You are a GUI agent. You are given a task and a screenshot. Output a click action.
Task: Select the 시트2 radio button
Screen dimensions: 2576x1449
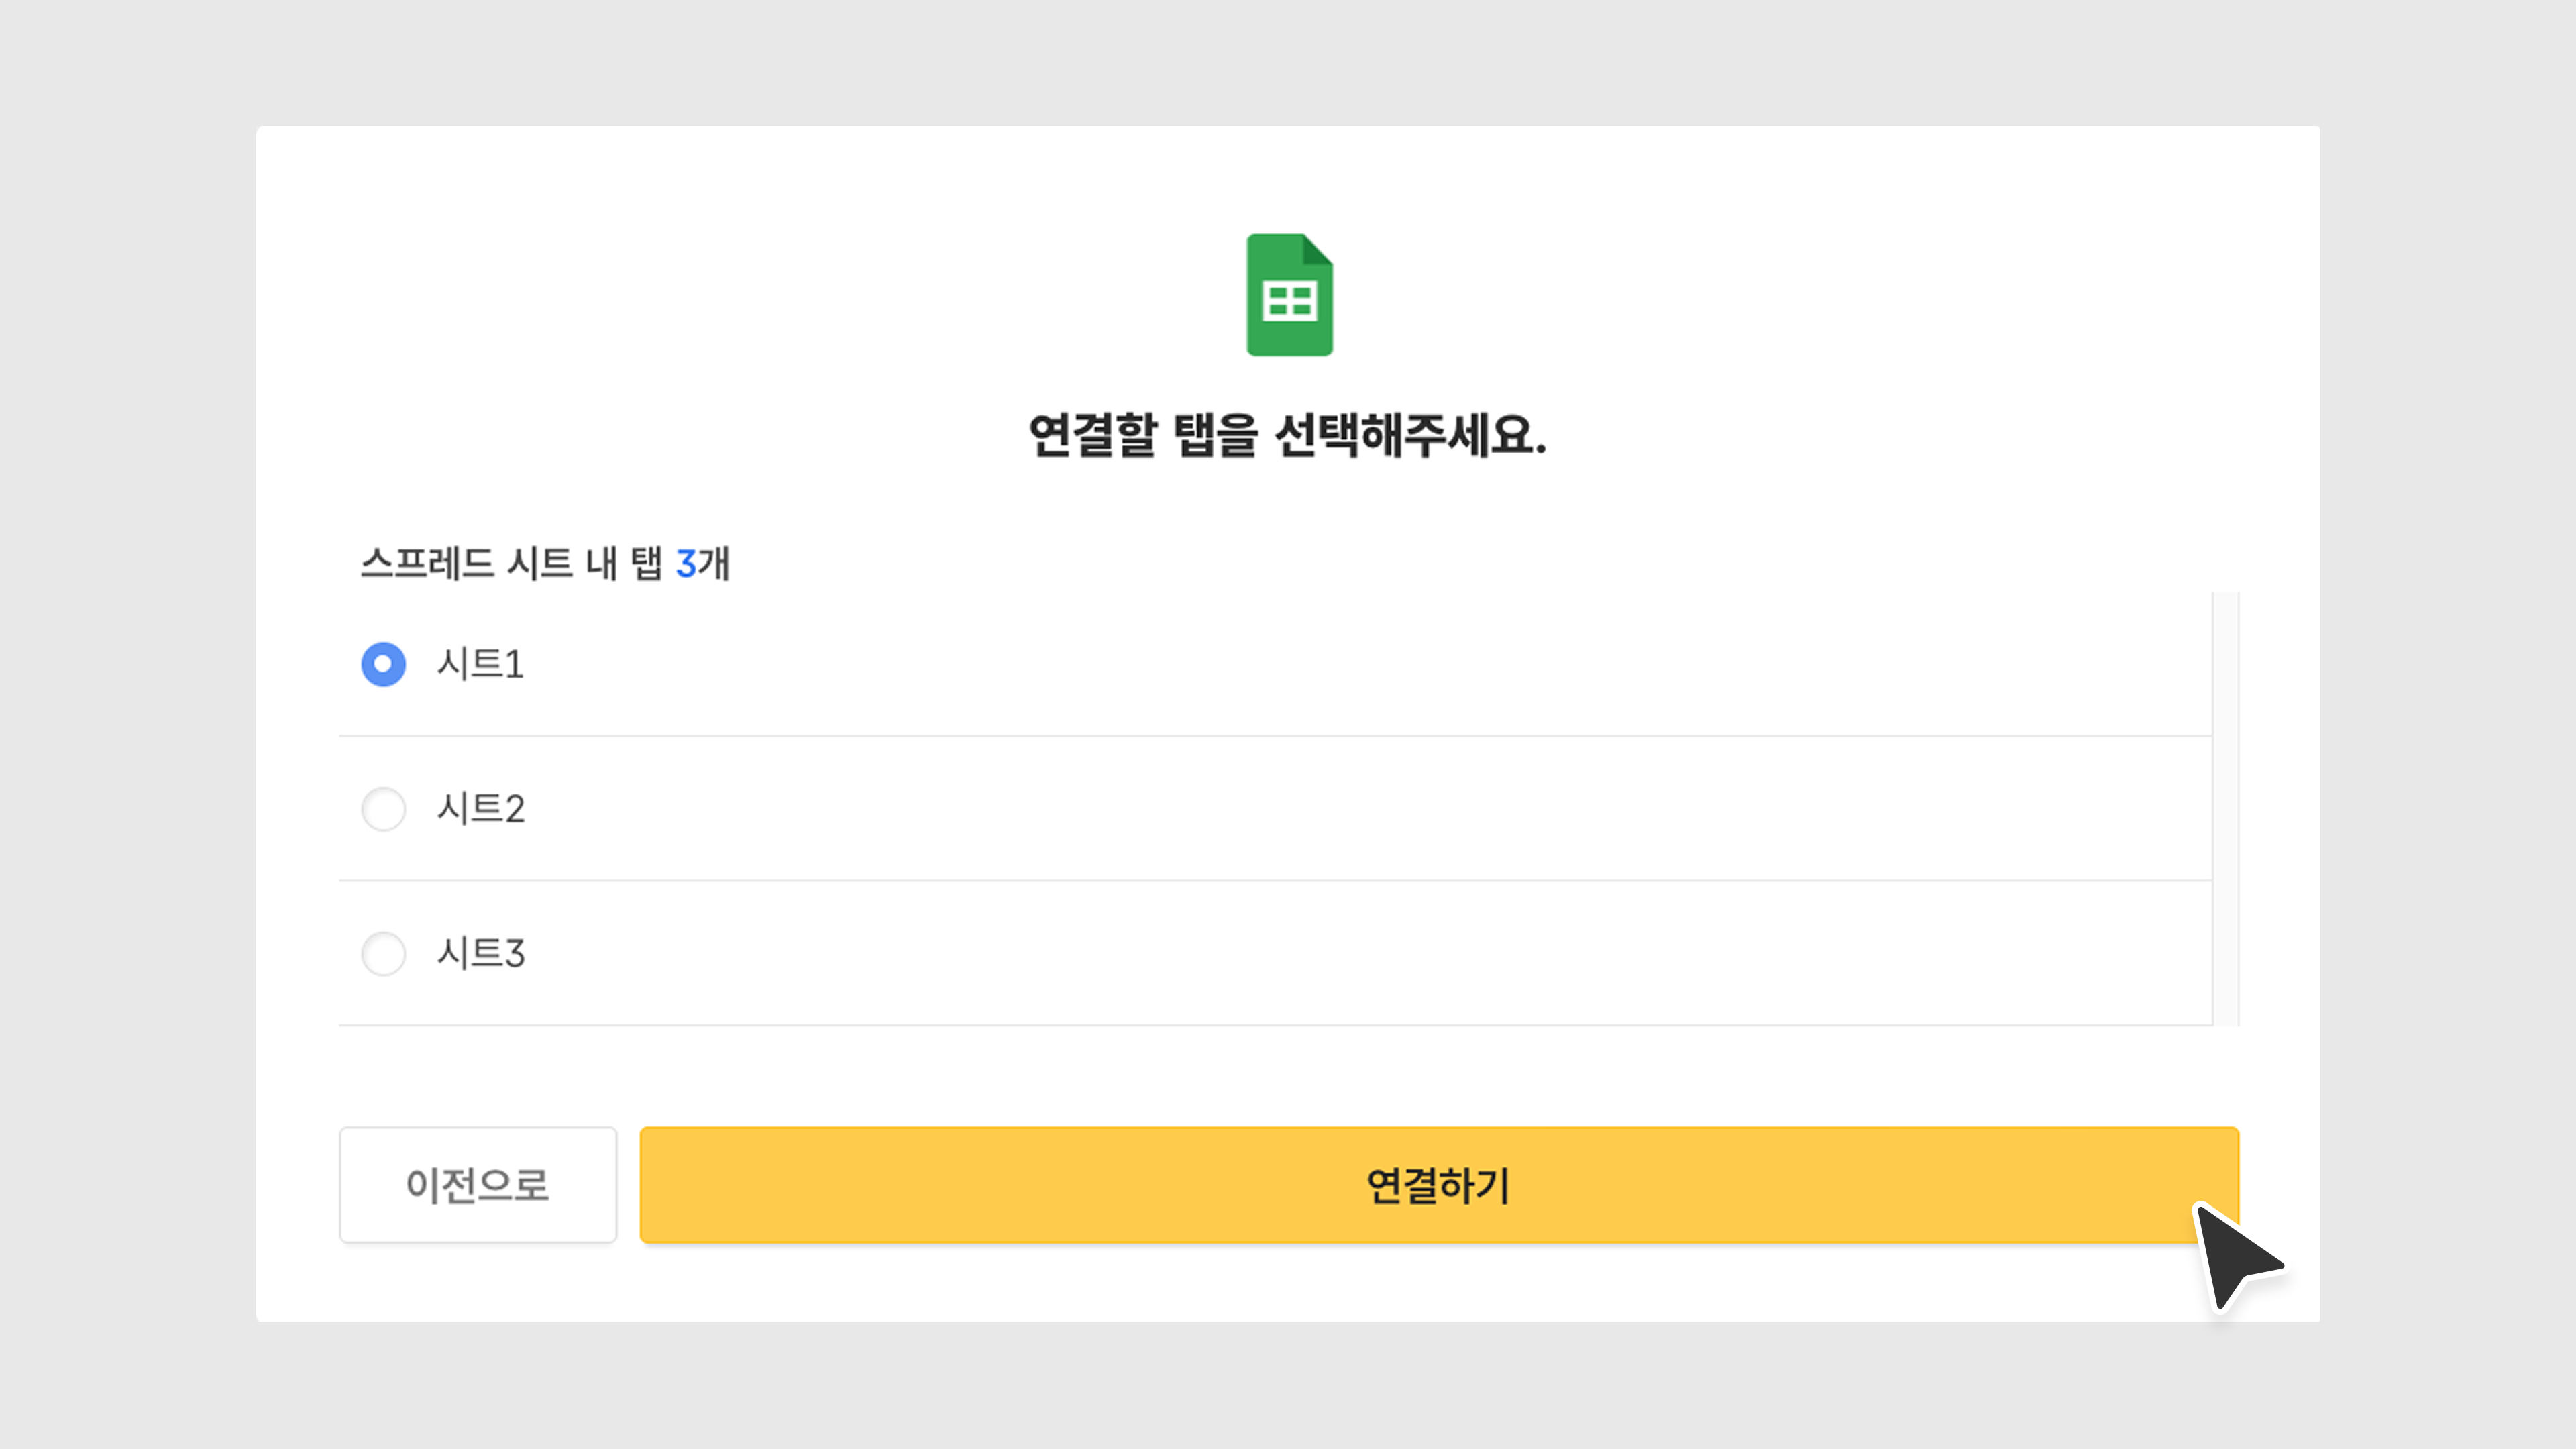pos(383,808)
